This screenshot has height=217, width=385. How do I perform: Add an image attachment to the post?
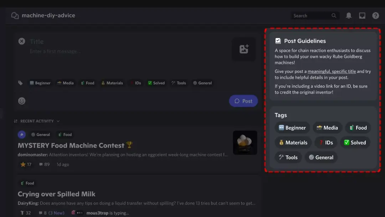tap(244, 49)
